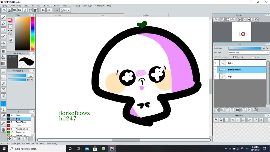Click the foreground color swatch
The height and width of the screenshot is (152, 270).
10,20
